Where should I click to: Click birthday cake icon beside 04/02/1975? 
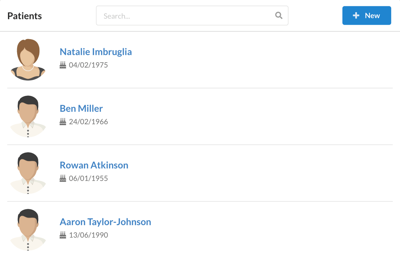(x=63, y=65)
